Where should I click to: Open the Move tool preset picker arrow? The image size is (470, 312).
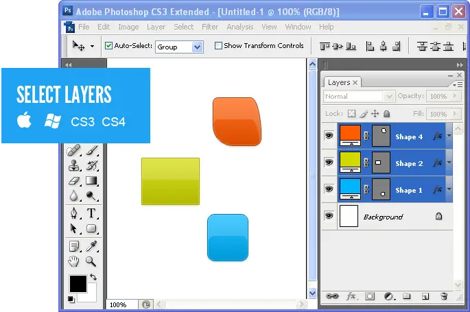(x=92, y=46)
